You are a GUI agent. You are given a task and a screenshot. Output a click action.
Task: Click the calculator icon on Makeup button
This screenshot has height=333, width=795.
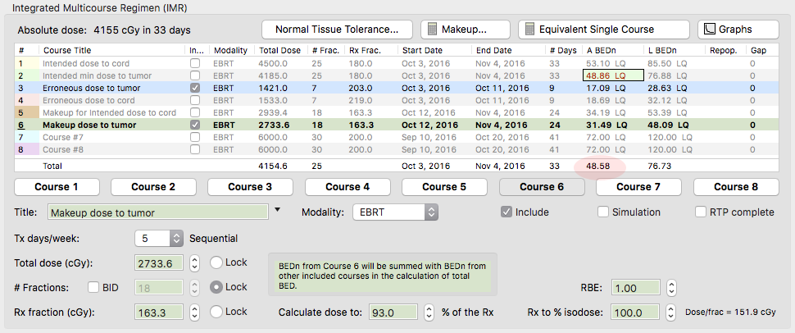coord(432,30)
